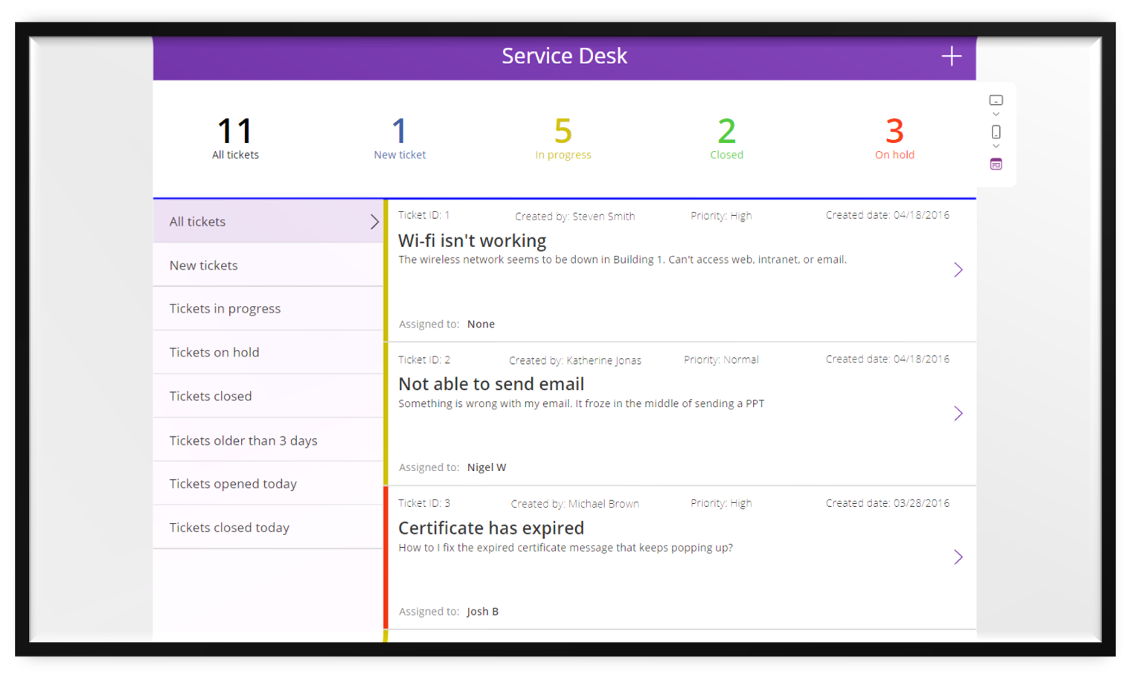Click the 2 Closed counter

pyautogui.click(x=726, y=138)
